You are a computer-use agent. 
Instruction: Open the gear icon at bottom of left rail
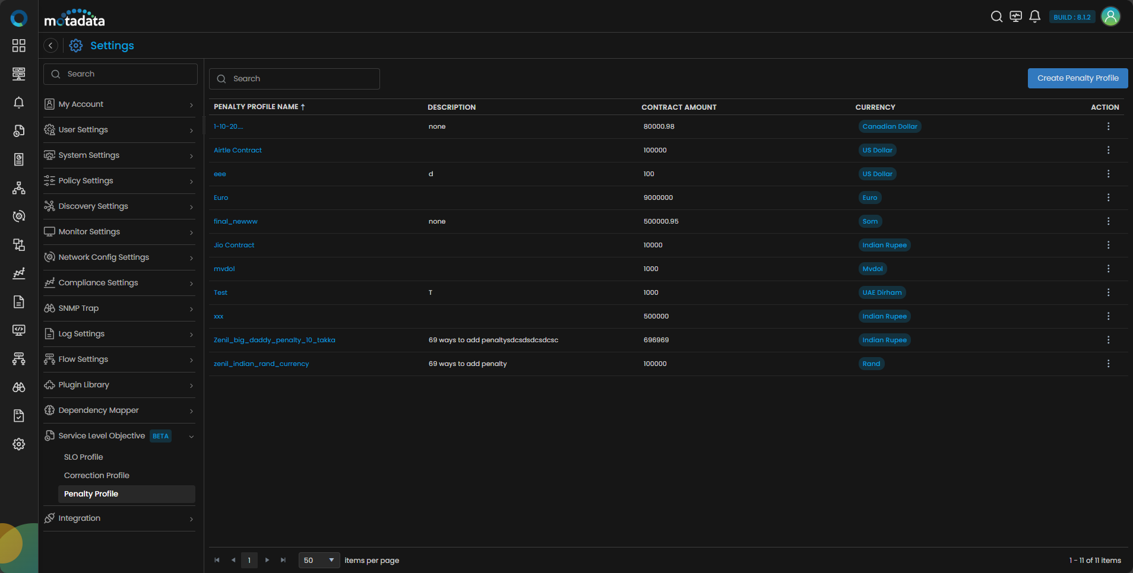tap(19, 444)
